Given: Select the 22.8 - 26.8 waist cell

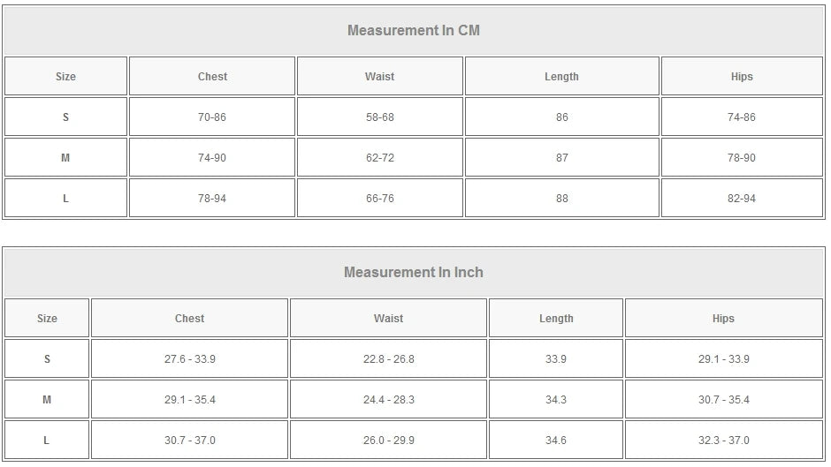Looking at the screenshot, I should 388,359.
